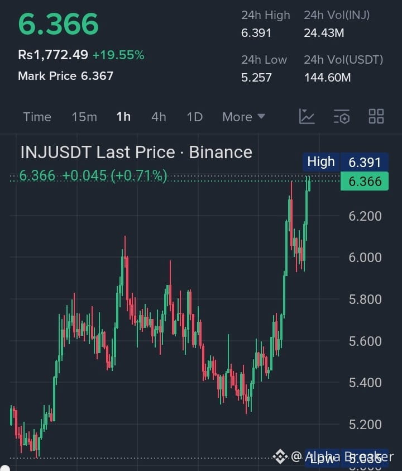Tap the 6.000 price axis label
Viewport: 402px width, 471px height.
coord(365,258)
